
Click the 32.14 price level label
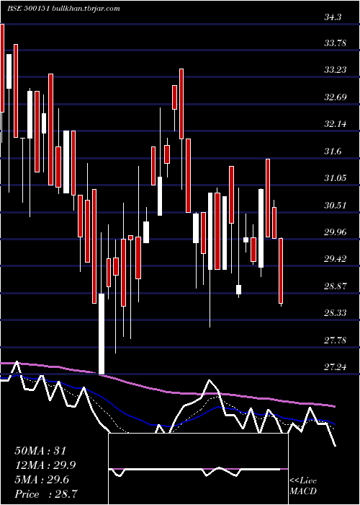click(336, 123)
